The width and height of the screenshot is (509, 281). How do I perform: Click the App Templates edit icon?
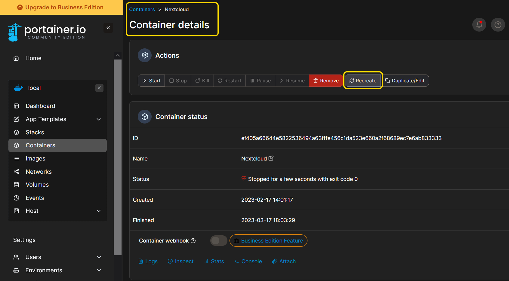[x=17, y=119]
